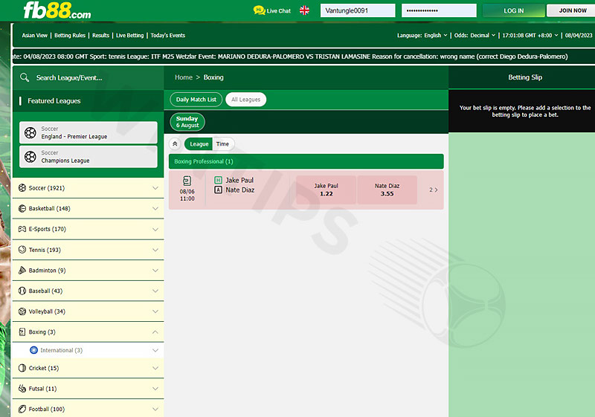Open more markets link '2 >'

point(434,190)
